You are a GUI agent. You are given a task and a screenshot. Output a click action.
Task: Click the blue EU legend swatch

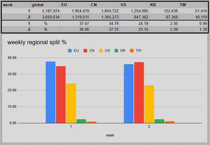[70, 51]
